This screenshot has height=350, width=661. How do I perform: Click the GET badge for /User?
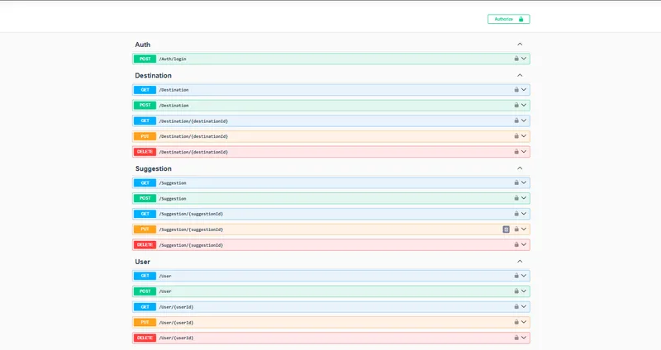tap(145, 276)
